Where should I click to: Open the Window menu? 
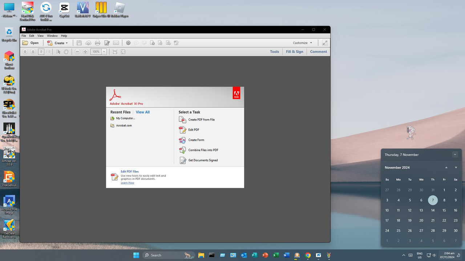[52, 36]
